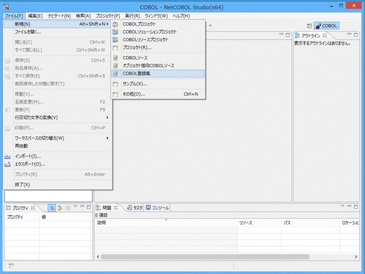Click the Open Perspective icon beside COBOL
The width and height of the screenshot is (365, 274).
309,26
